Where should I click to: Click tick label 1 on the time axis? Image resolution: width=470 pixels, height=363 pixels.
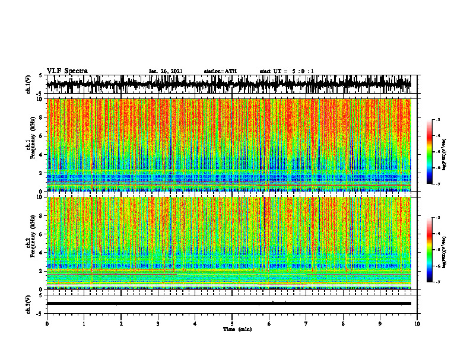coord(84,324)
